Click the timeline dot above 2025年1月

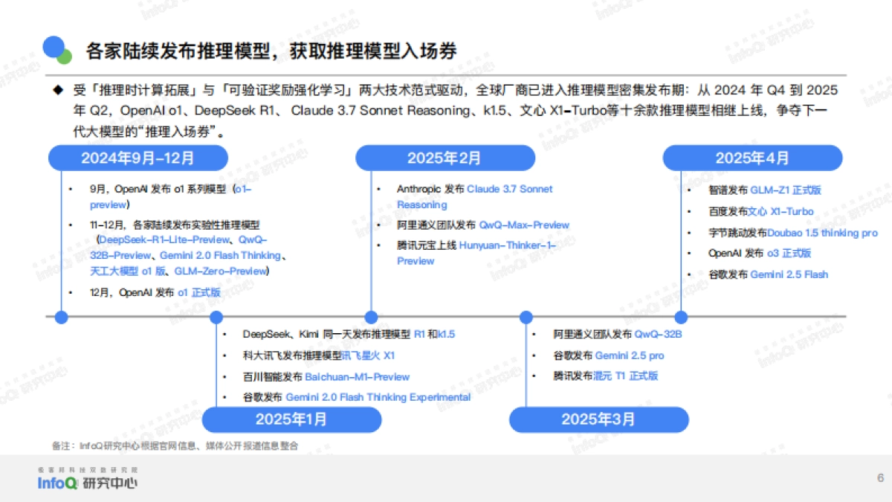217,317
